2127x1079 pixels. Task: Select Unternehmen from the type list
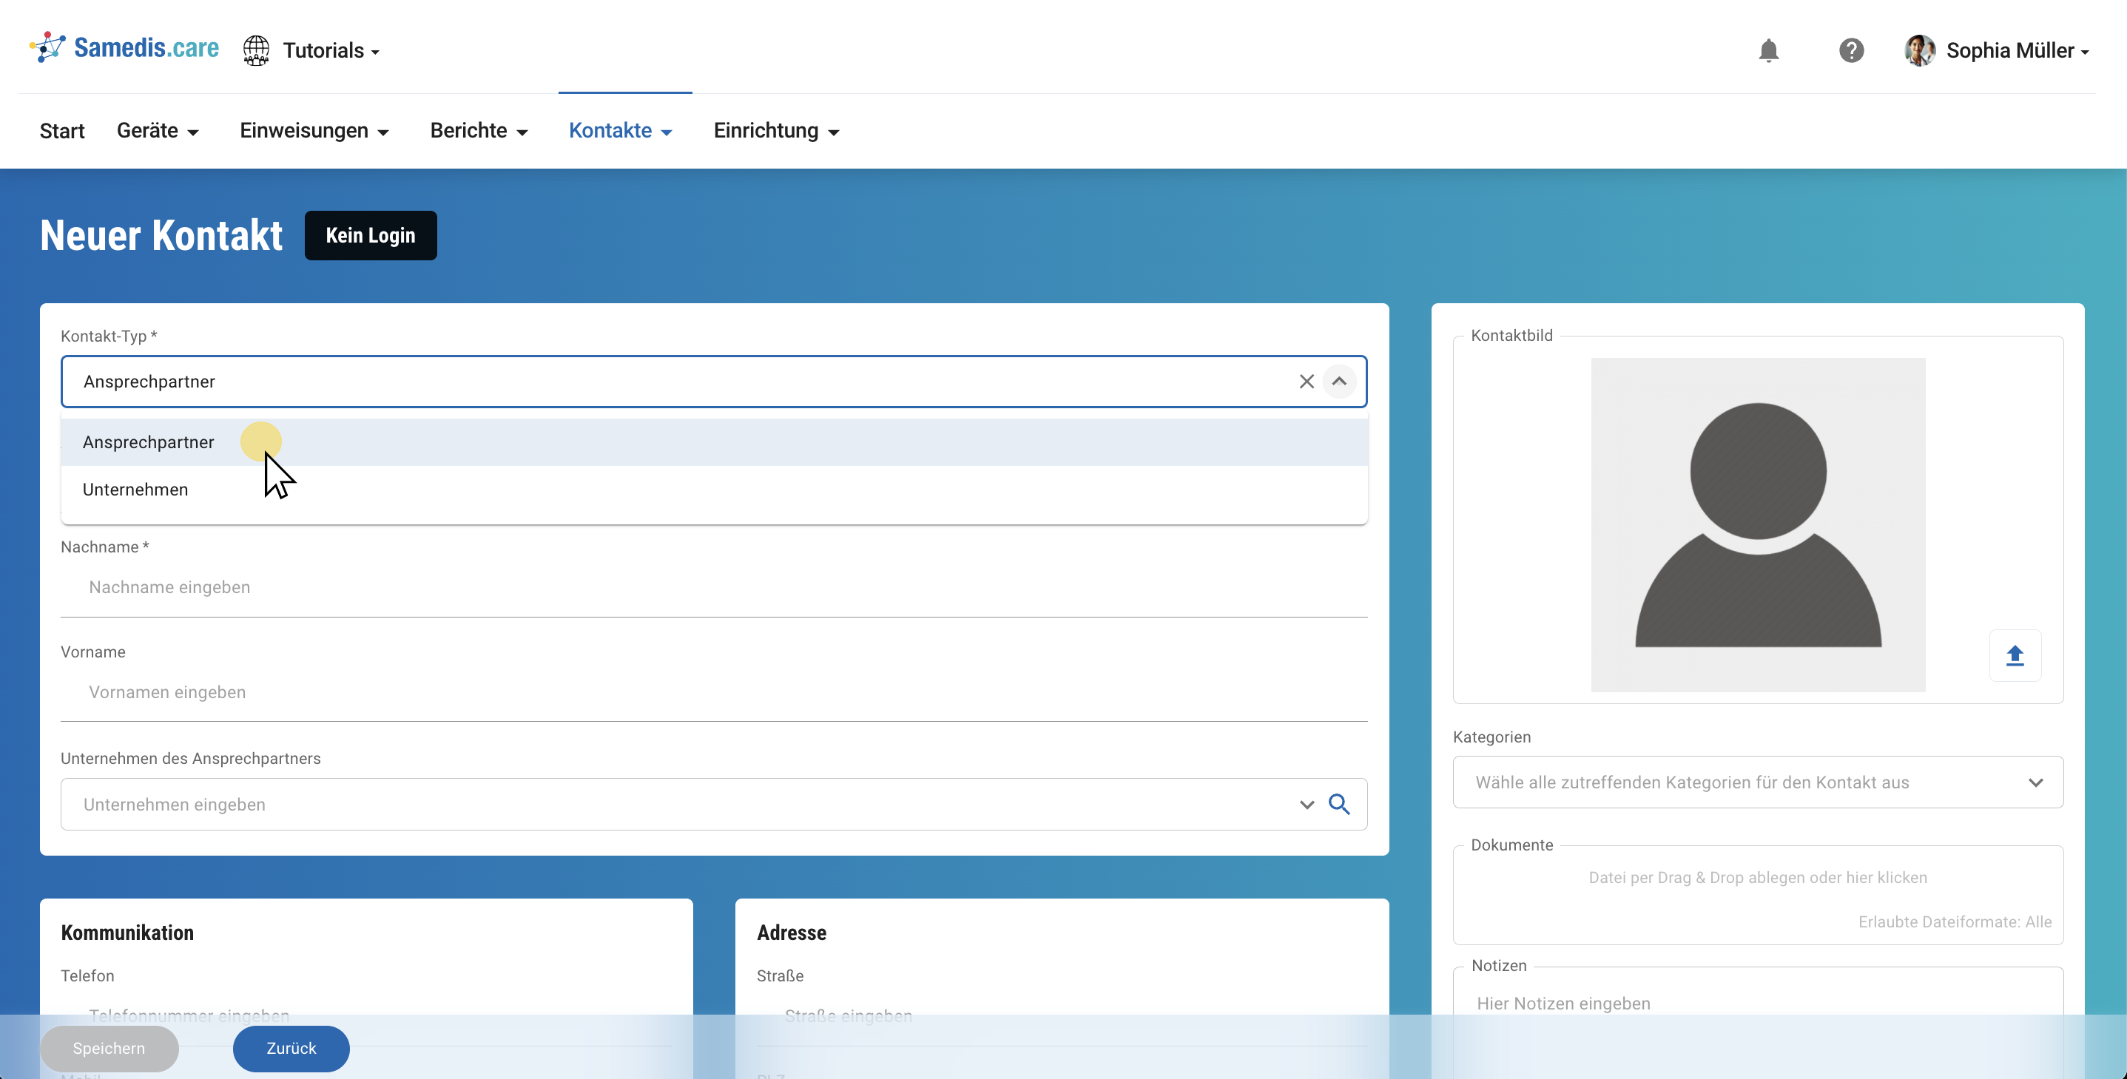[x=135, y=490]
